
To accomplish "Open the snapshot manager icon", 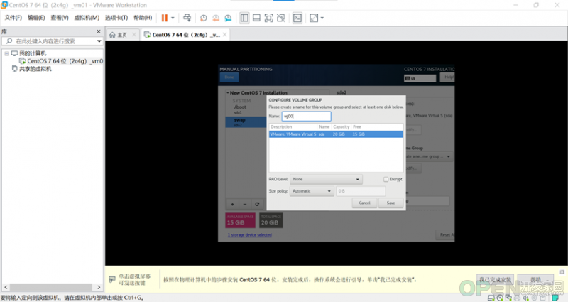I will tap(228, 18).
